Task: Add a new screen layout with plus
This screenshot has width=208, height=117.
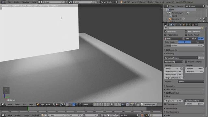Action: (x=62, y=2)
